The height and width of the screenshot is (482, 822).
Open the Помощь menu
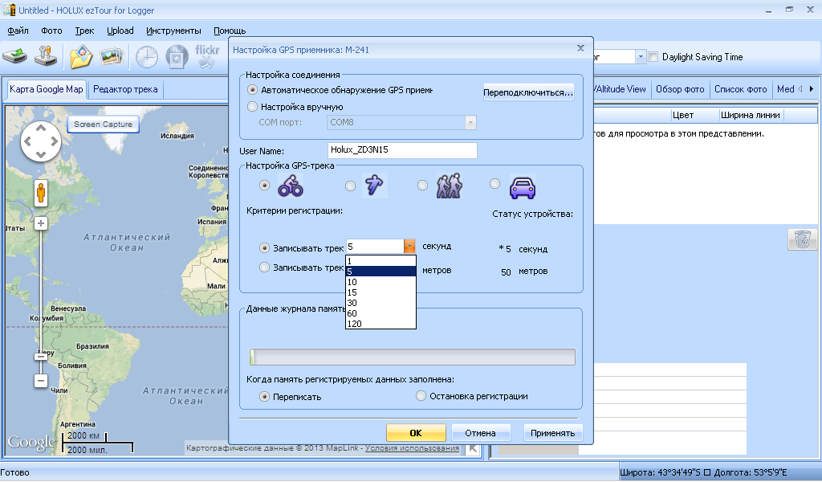coord(230,31)
